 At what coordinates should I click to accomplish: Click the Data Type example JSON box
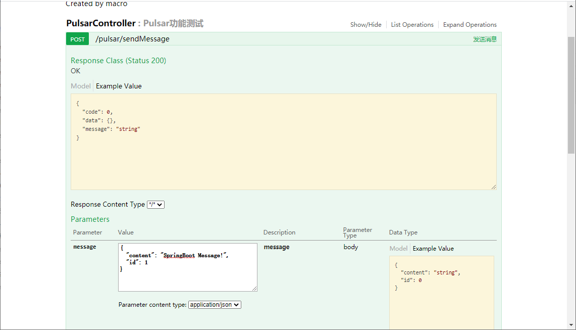click(x=442, y=293)
